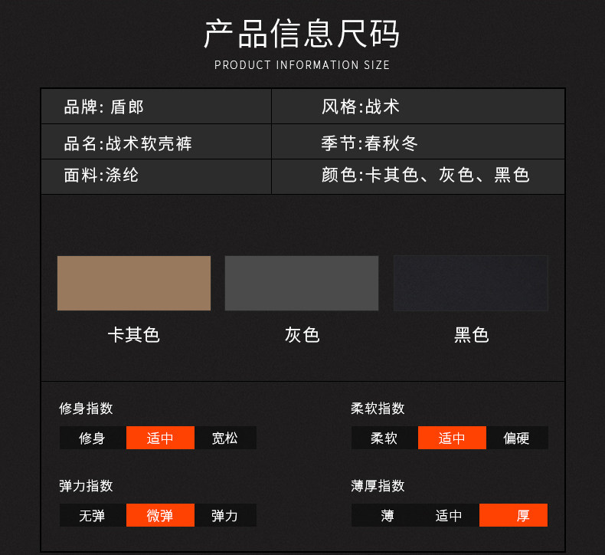Choose highlighted 微弹 elasticity option

(x=161, y=515)
